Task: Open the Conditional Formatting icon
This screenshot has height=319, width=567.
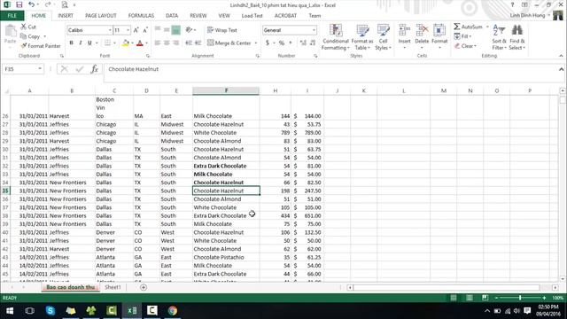Action: tap(336, 30)
